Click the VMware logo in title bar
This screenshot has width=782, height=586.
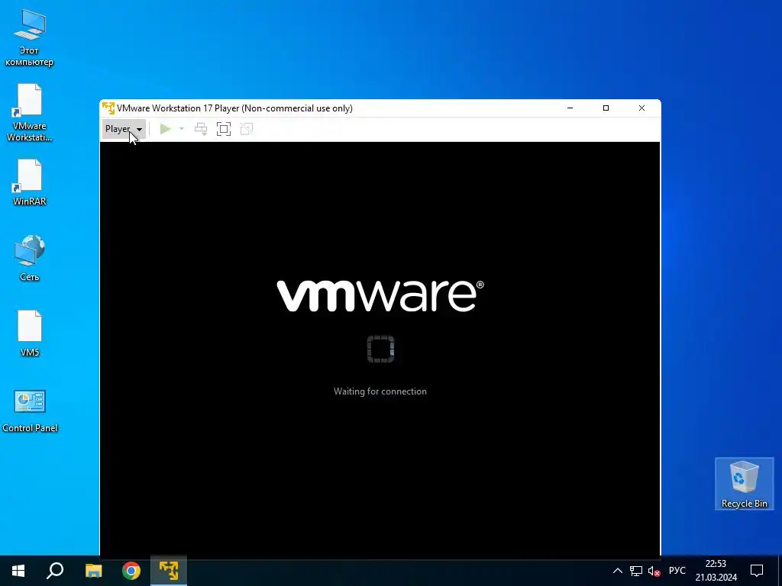108,108
